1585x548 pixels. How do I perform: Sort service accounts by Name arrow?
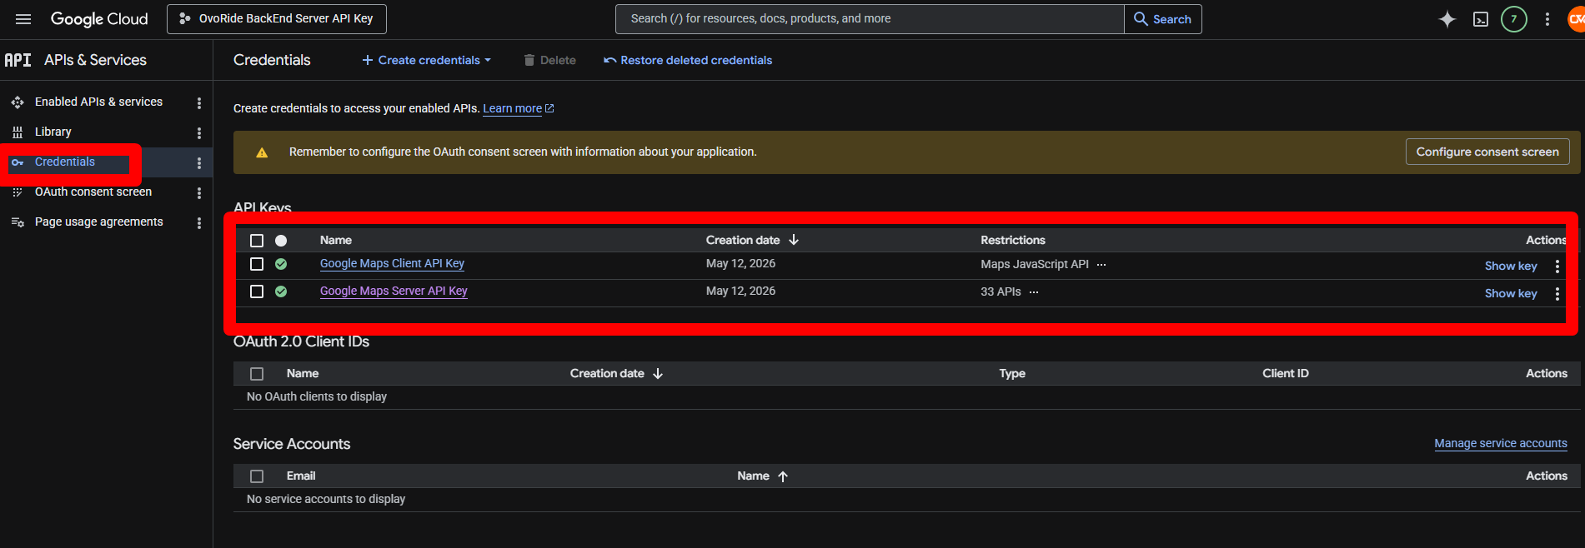(783, 476)
